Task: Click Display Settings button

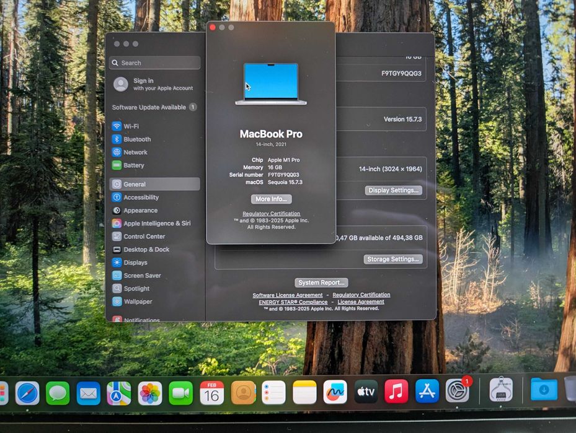Action: pos(394,190)
